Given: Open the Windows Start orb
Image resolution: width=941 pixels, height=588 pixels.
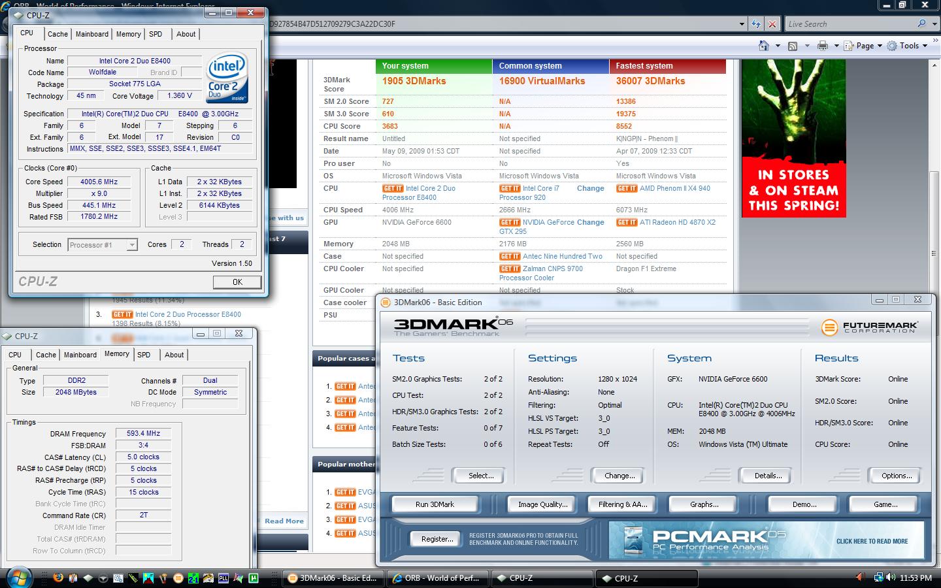Looking at the screenshot, I should coord(18,578).
